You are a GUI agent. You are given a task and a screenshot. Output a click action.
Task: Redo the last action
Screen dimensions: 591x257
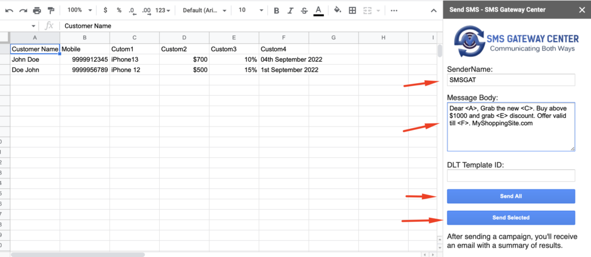click(23, 10)
